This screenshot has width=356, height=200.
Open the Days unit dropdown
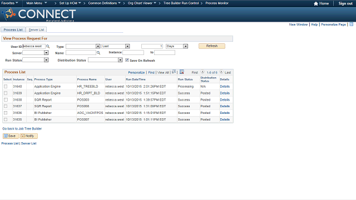(x=177, y=46)
